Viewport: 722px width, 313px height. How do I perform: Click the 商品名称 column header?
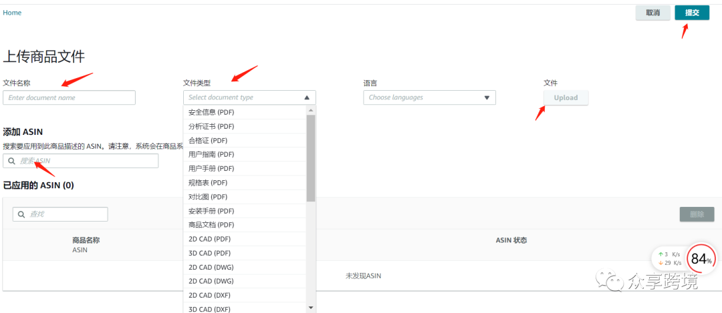[86, 240]
